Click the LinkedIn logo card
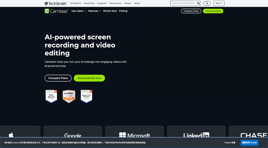 coord(196,132)
